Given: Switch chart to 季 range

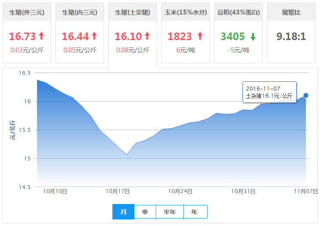Looking at the screenshot, I should click(145, 212).
